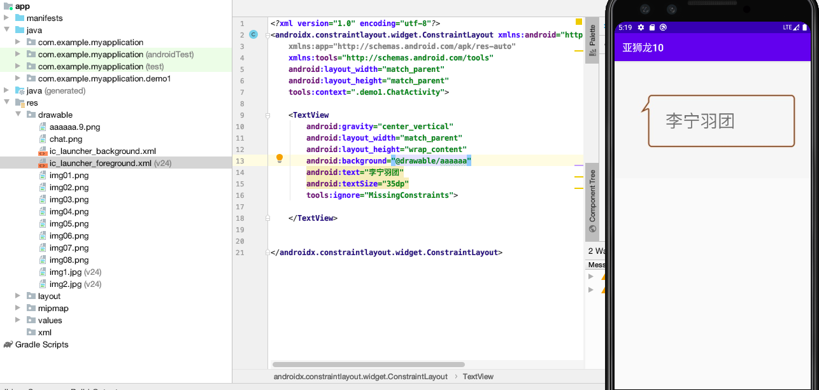
Task: Click the @drawable/aaaaaa attribute value
Action: pos(431,161)
